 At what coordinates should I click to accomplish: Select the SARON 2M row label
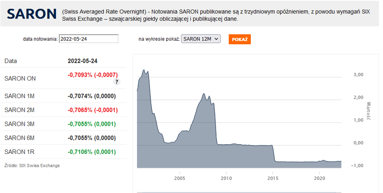tap(19, 110)
